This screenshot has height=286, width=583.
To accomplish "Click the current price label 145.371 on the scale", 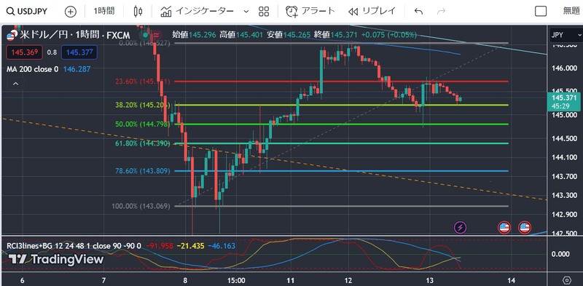I will (x=565, y=98).
